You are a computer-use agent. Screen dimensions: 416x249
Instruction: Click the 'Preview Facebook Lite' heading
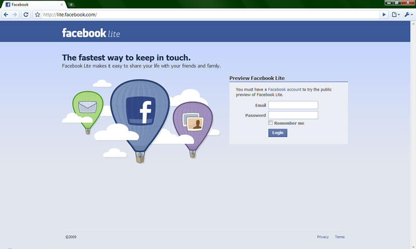257,78
